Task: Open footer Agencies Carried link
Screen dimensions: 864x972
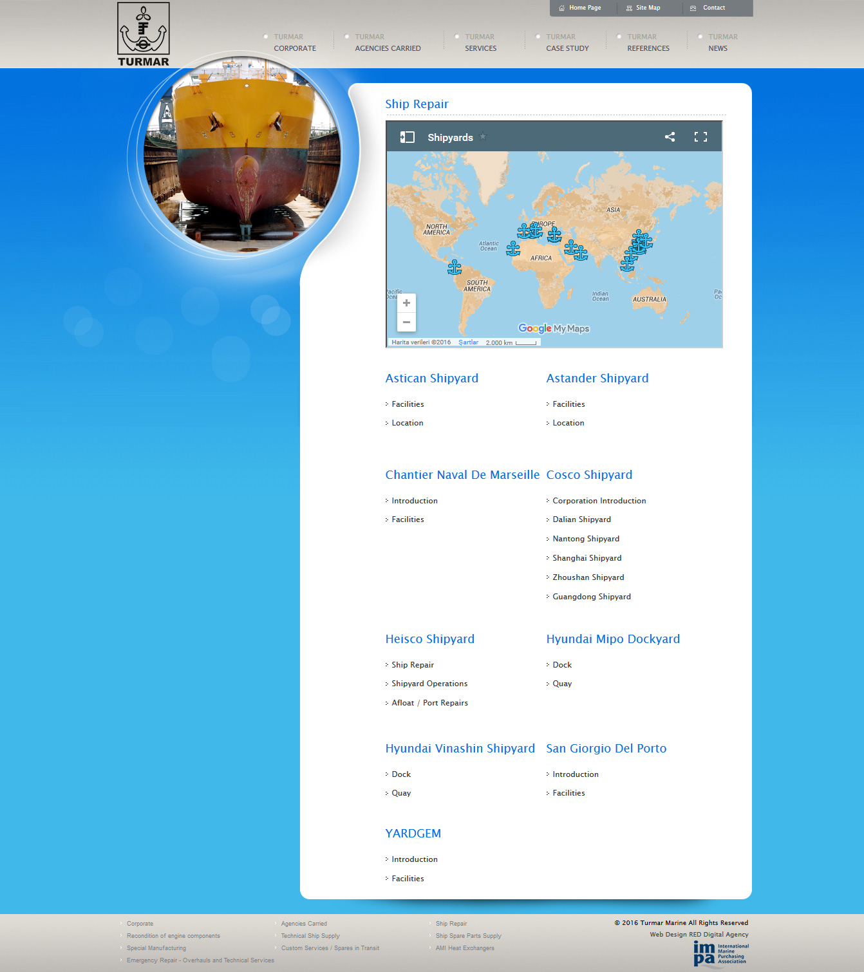Action: [304, 924]
